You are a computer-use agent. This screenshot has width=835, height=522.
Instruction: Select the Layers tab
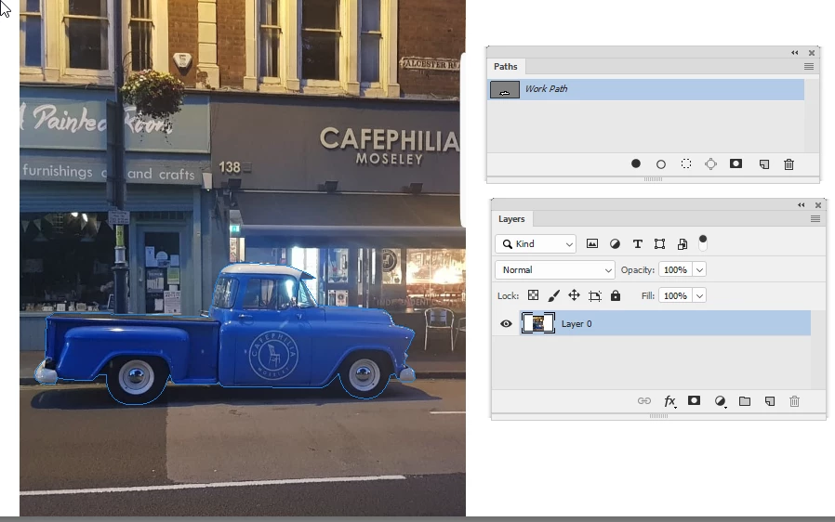tap(511, 218)
